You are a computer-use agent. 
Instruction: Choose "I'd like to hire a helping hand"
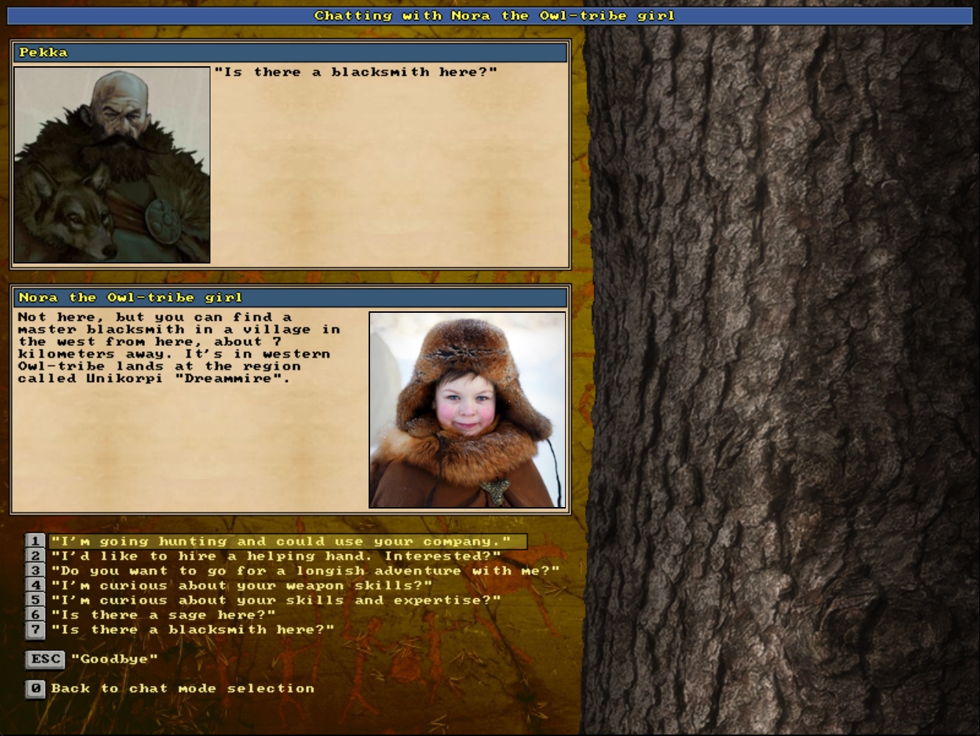pos(276,556)
